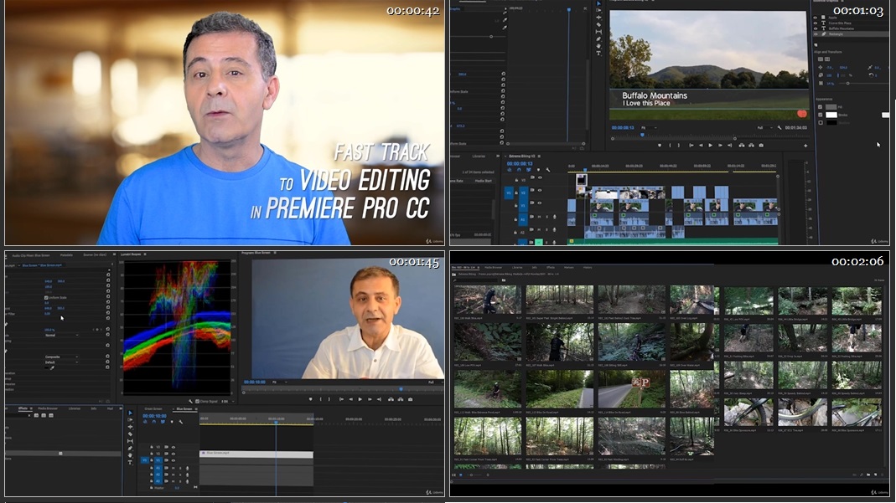This screenshot has height=503, width=896.
Task: Select the Razor tool left of the Blue Screen timeline
Action: coord(130,434)
